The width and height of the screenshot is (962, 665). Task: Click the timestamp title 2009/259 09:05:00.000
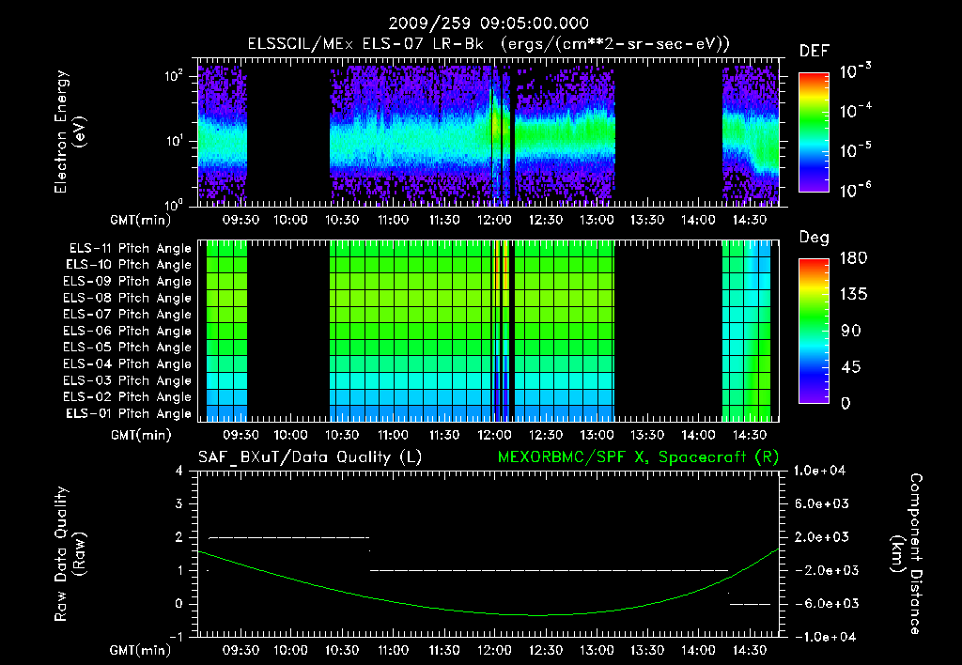click(489, 23)
